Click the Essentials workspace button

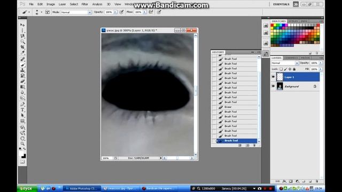tap(281, 4)
